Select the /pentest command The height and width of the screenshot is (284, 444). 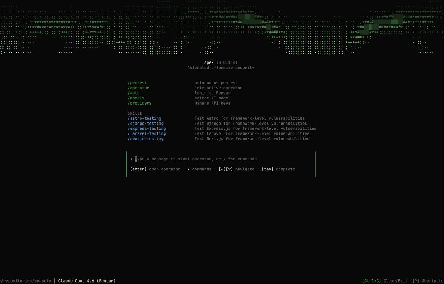coord(137,83)
